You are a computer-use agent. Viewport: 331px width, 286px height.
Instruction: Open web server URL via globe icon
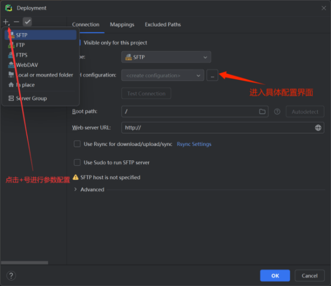pos(318,127)
